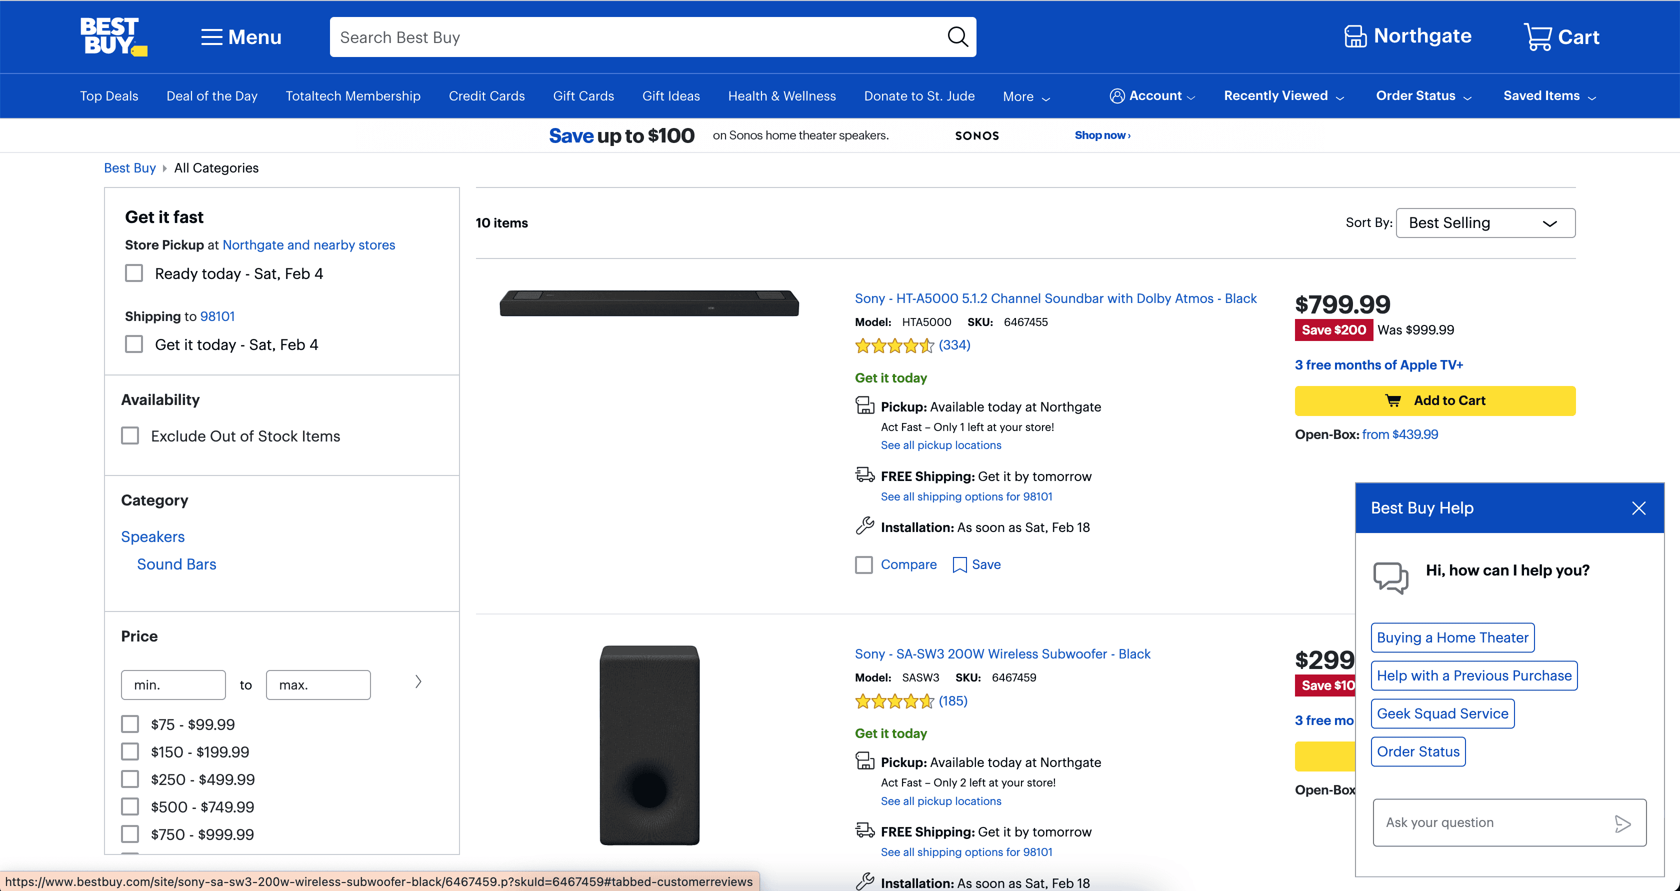Image resolution: width=1680 pixels, height=891 pixels.
Task: Open Deal of the Day
Action: (x=212, y=96)
